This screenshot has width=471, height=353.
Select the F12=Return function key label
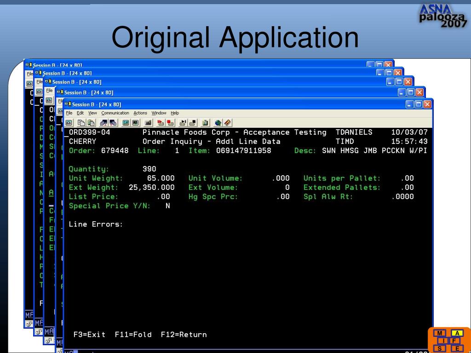(184, 335)
